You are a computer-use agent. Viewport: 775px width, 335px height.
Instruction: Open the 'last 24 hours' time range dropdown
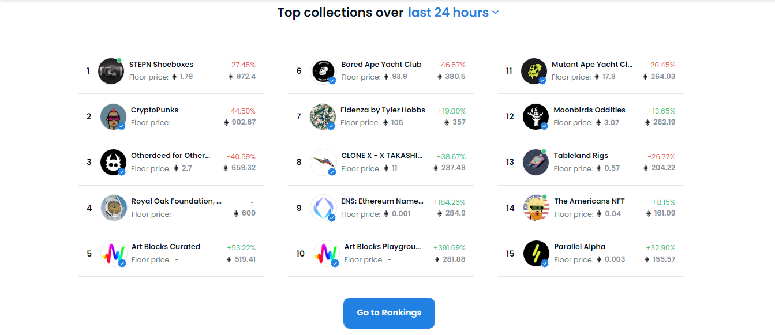(x=453, y=13)
